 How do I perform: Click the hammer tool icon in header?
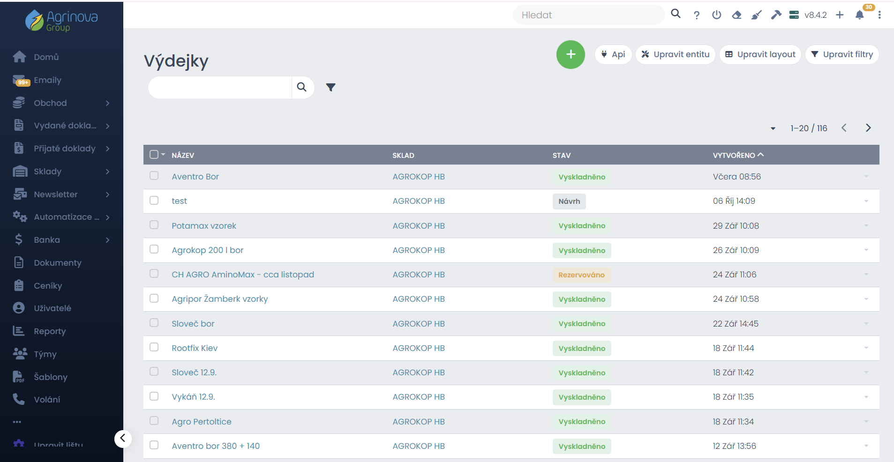pos(776,15)
